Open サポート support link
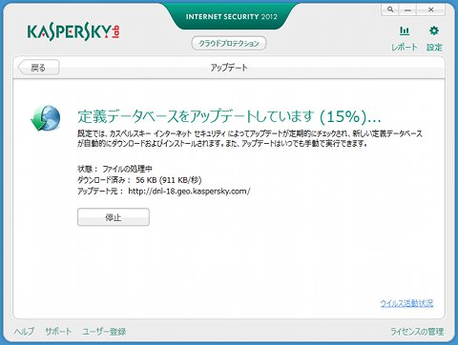 (58, 332)
